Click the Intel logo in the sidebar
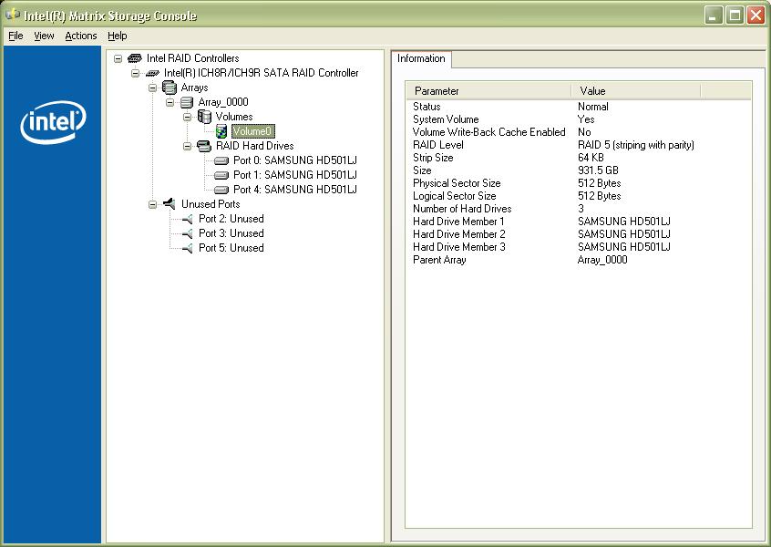 (53, 122)
